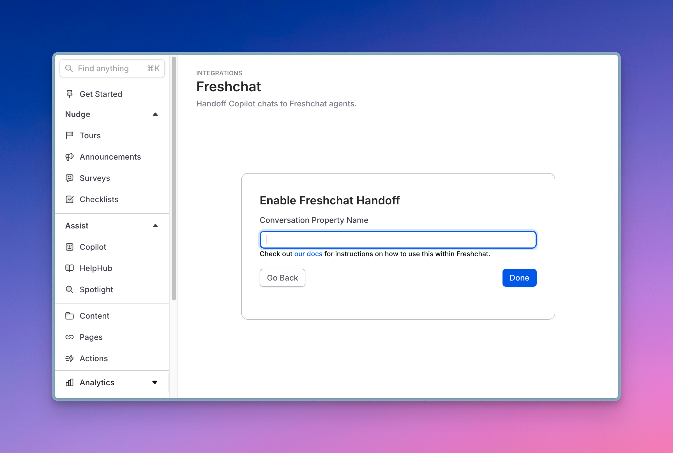Screen dimensions: 673x453
Task: Click the Spotlight icon in sidebar
Action: pos(70,289)
